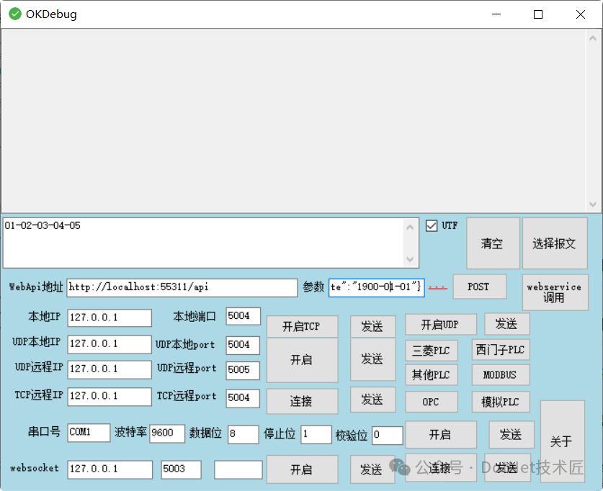The image size is (603, 491).
Task: Click the 停止位 field showing 1
Action: (x=316, y=435)
